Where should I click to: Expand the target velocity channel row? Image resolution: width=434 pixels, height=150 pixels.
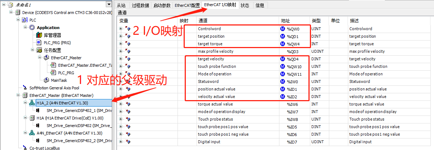click(x=121, y=59)
